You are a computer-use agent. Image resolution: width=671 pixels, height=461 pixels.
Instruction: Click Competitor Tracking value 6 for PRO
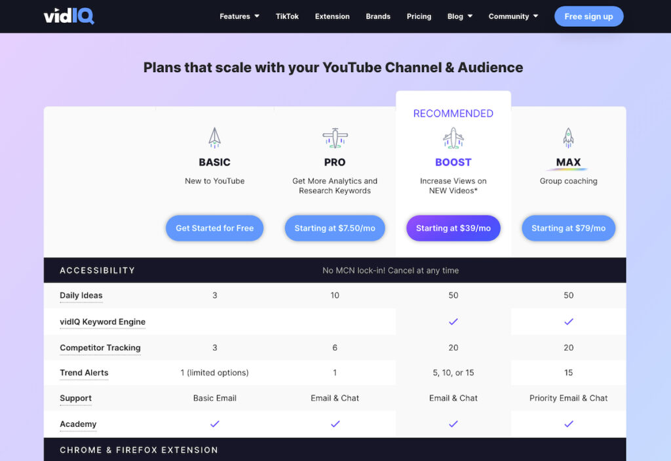335,348
